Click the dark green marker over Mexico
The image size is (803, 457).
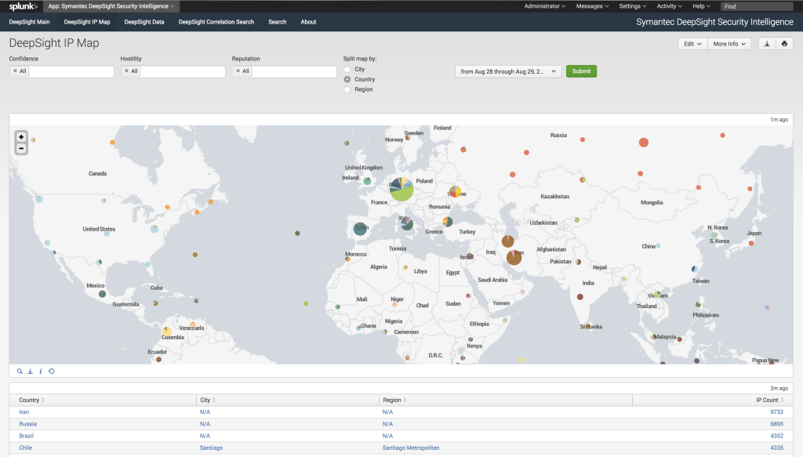pos(103,294)
